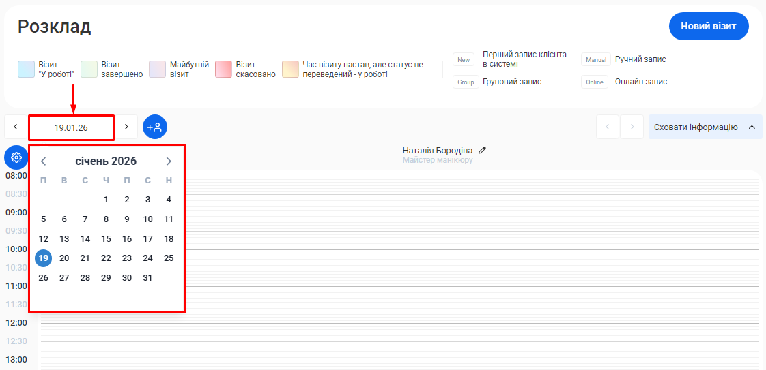Show previous month in calendar popup
The image size is (766, 370).
pos(44,161)
